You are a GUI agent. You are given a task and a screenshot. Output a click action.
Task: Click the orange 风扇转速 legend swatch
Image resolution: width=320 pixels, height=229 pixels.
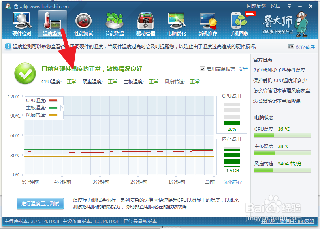click(53, 115)
